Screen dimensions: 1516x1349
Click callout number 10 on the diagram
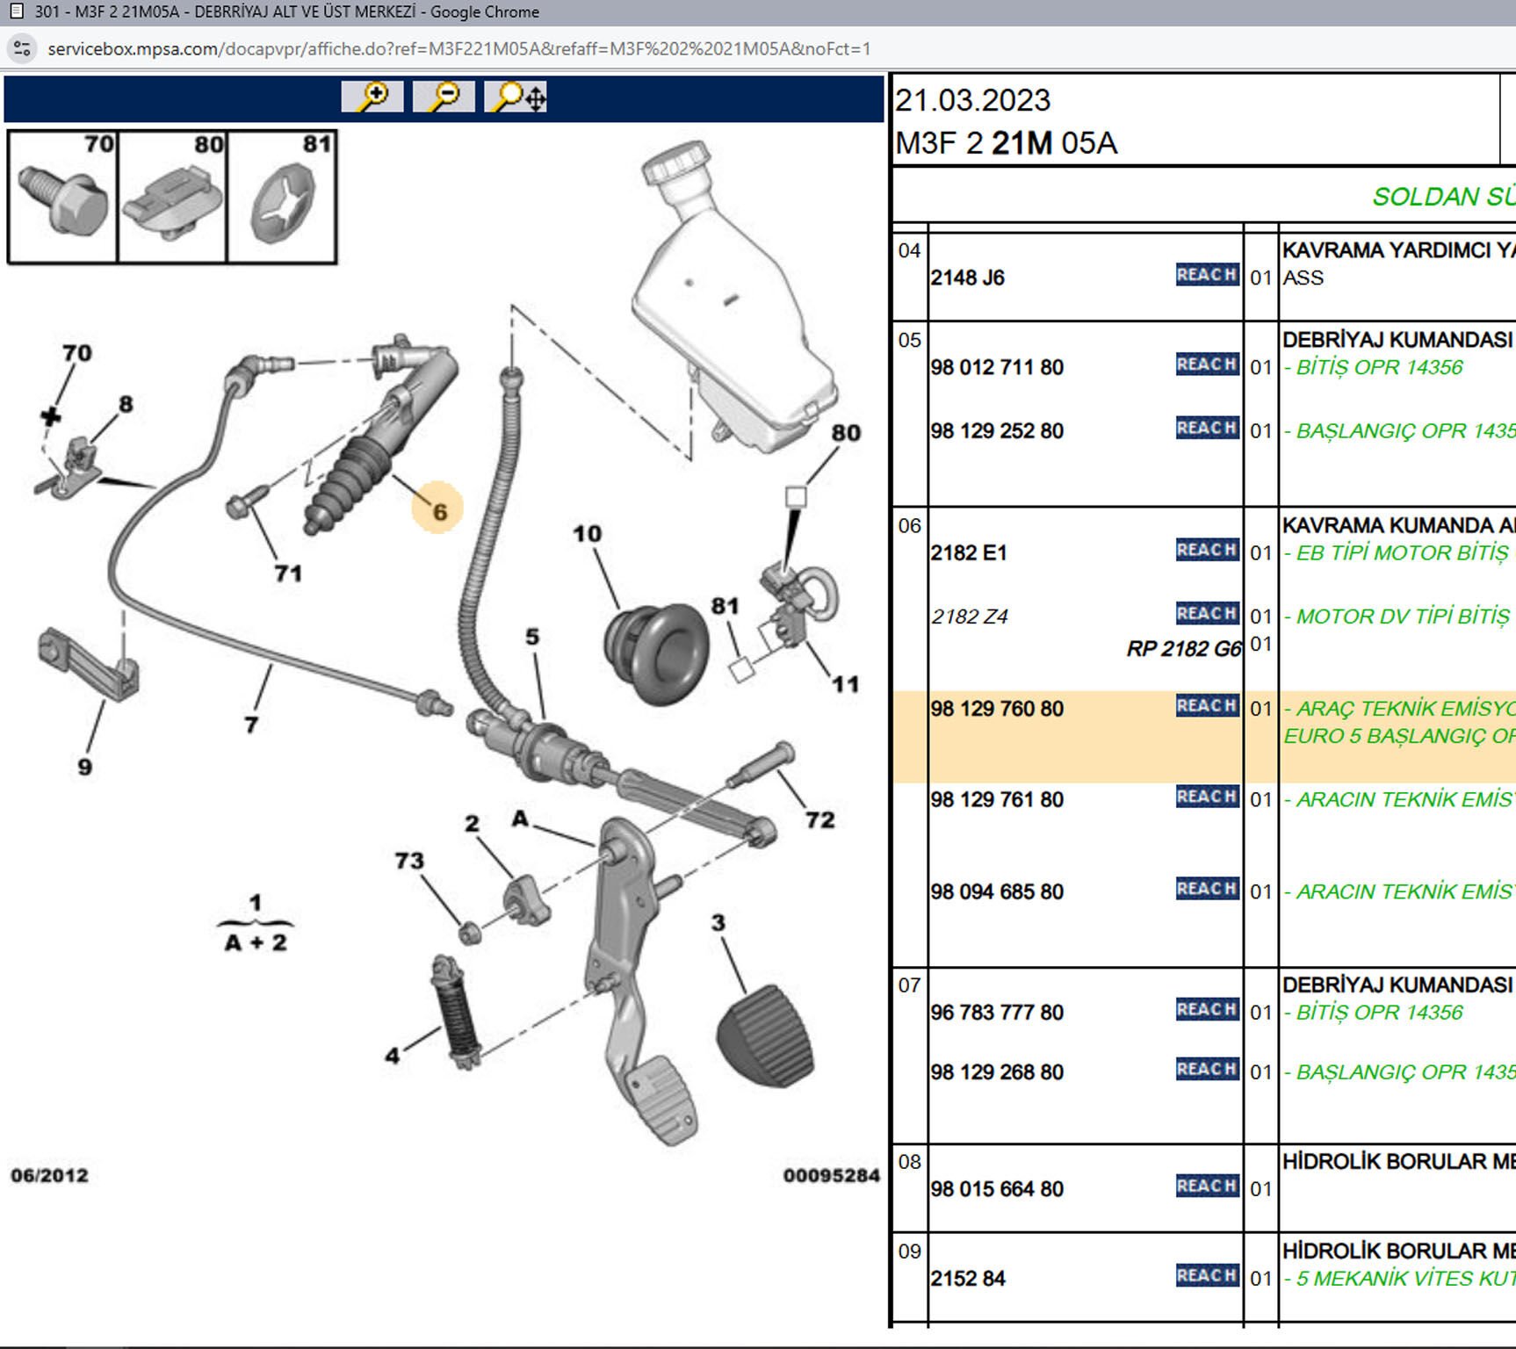(587, 533)
